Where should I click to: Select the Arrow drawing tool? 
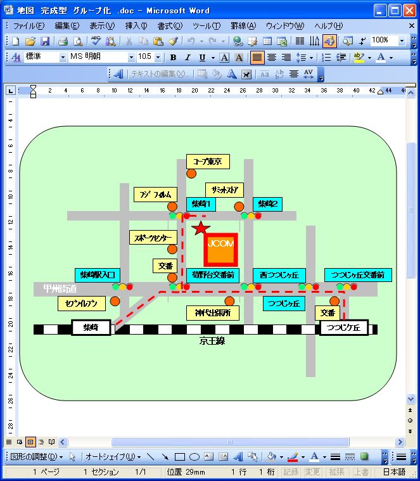point(165,457)
